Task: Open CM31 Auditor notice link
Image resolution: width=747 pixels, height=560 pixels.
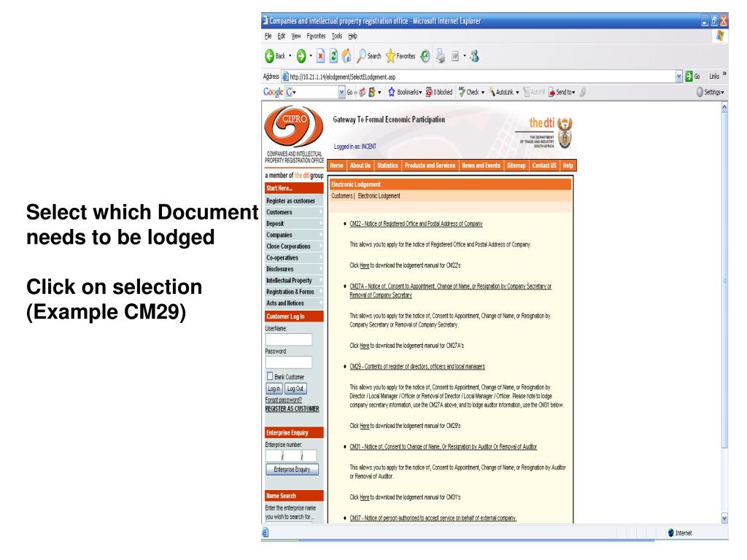Action: click(443, 447)
